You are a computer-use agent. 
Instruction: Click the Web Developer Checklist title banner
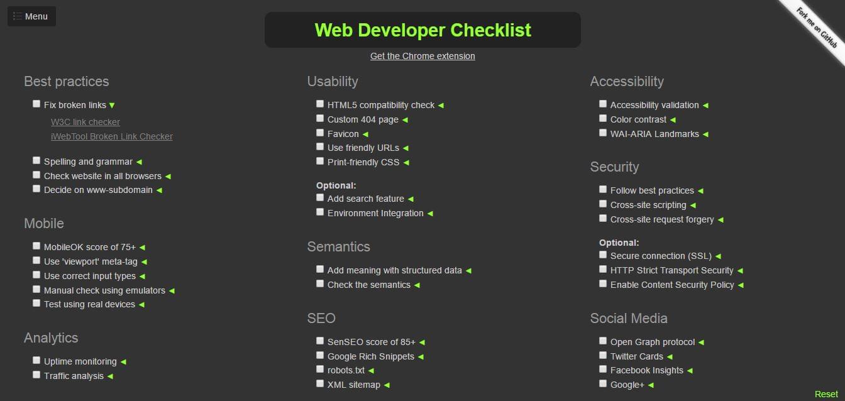422,30
